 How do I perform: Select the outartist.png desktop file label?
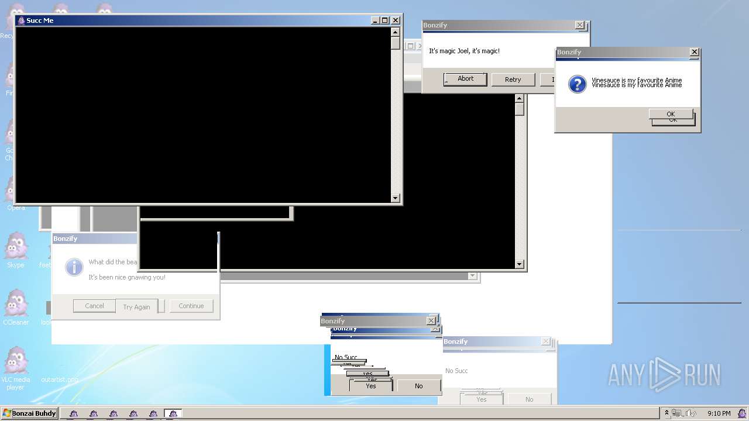59,379
